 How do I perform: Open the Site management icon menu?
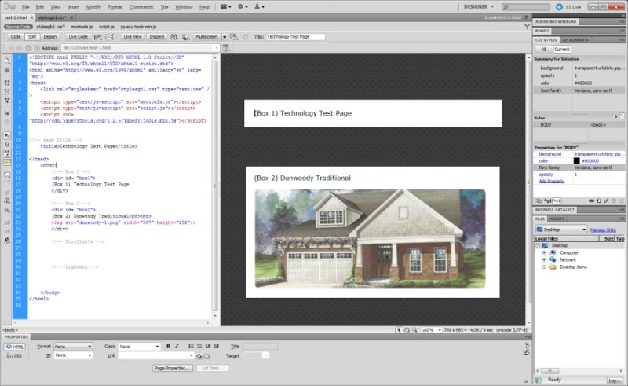(259, 6)
